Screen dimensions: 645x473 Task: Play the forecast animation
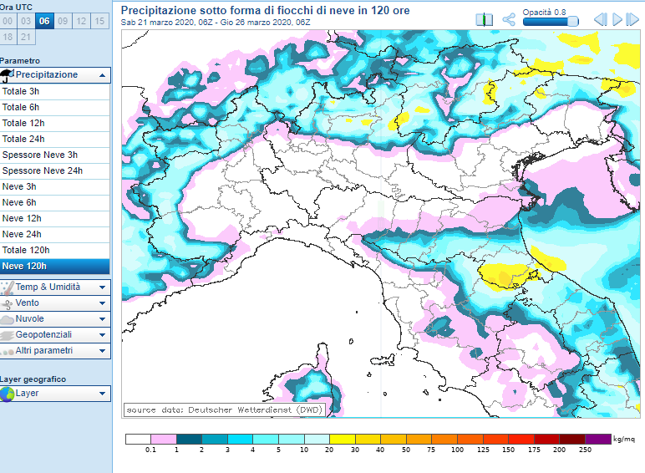click(618, 19)
